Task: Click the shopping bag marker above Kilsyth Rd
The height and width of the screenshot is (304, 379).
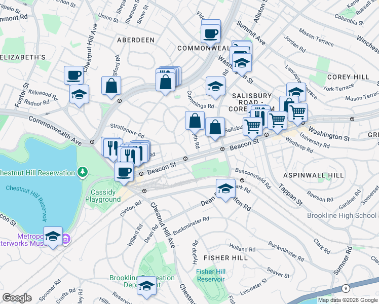Action: pos(195,121)
